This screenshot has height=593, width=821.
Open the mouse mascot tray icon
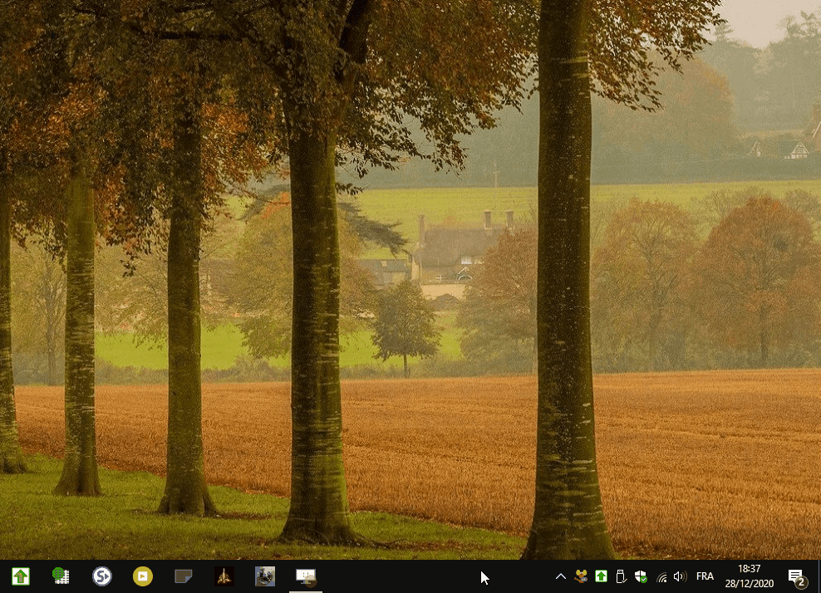[x=581, y=576]
